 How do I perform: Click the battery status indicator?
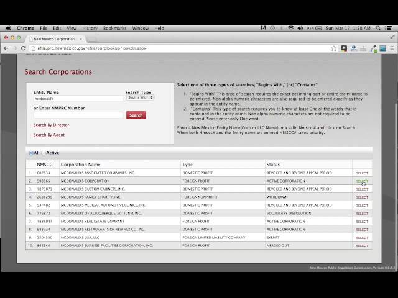pyautogui.click(x=315, y=28)
